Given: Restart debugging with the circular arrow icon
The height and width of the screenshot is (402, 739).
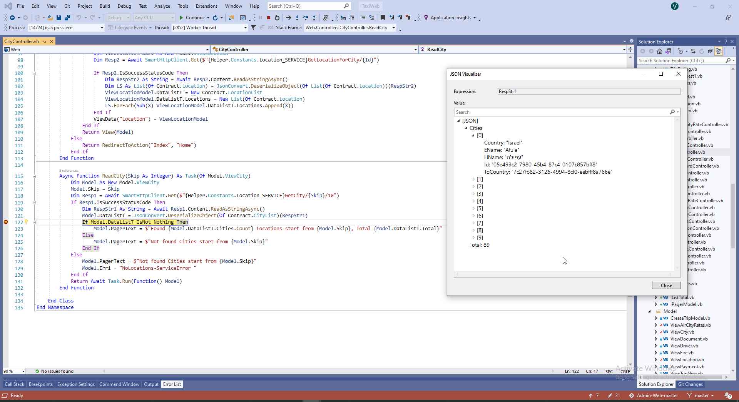Looking at the screenshot, I should point(277,18).
